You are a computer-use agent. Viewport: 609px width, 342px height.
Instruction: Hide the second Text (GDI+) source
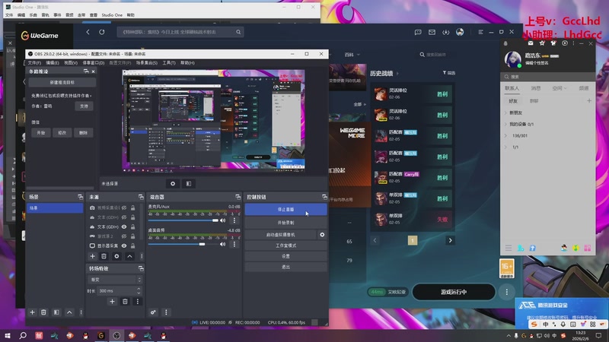124,226
